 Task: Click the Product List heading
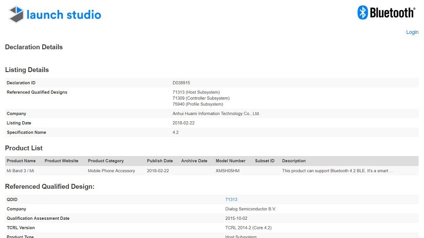click(24, 148)
